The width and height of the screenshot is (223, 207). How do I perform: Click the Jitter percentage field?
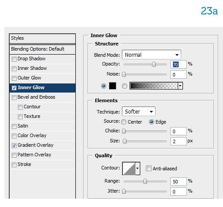(x=179, y=192)
